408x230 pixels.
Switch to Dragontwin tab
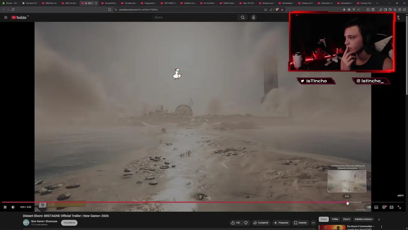point(148,3)
